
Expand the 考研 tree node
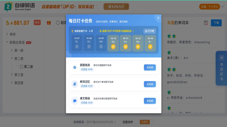(x=7, y=34)
